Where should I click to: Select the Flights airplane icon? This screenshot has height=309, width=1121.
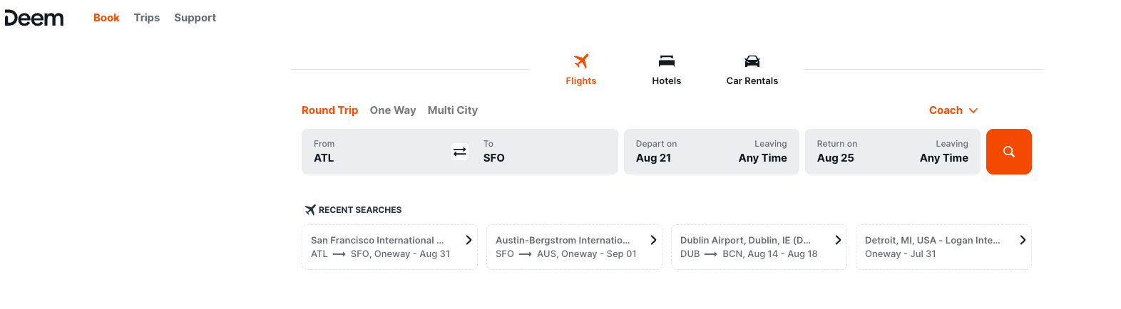pos(581,61)
